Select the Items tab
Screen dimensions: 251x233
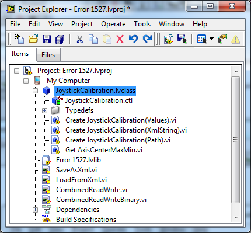coord(20,54)
